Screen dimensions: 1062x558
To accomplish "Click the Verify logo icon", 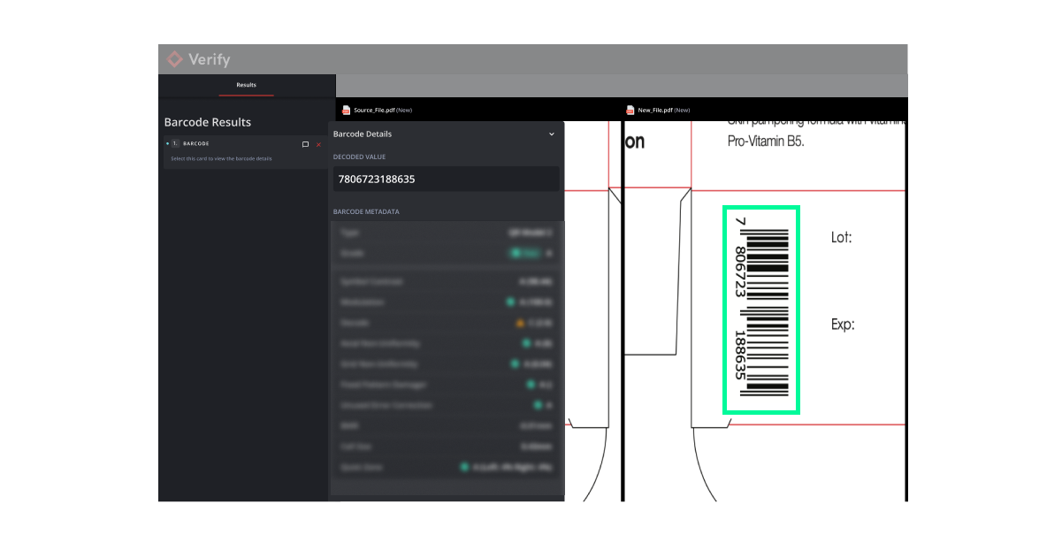I will (175, 59).
